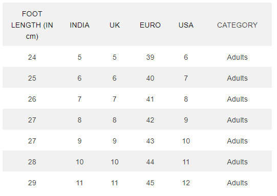The width and height of the screenshot is (277, 196).
Task: Select the CATEGORY column header
Action: pyautogui.click(x=237, y=25)
